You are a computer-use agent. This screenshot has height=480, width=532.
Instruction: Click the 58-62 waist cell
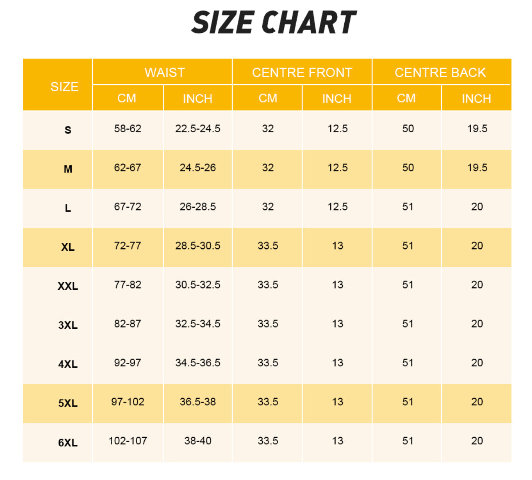pos(128,128)
